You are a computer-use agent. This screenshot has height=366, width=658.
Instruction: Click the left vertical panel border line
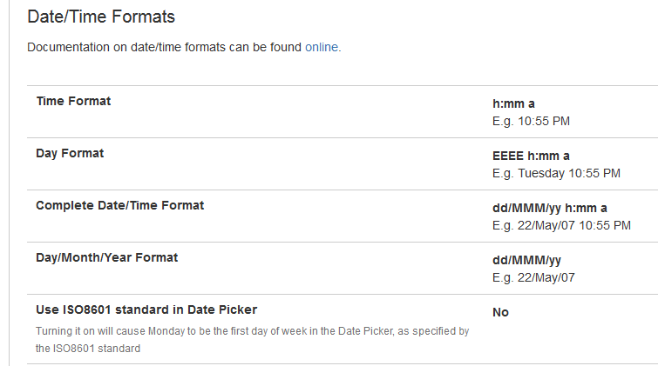(x=10, y=217)
